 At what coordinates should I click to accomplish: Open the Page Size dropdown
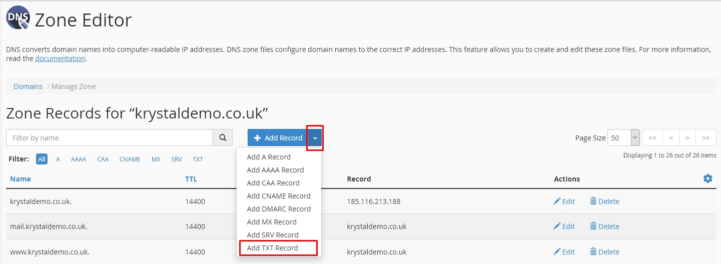click(x=623, y=138)
